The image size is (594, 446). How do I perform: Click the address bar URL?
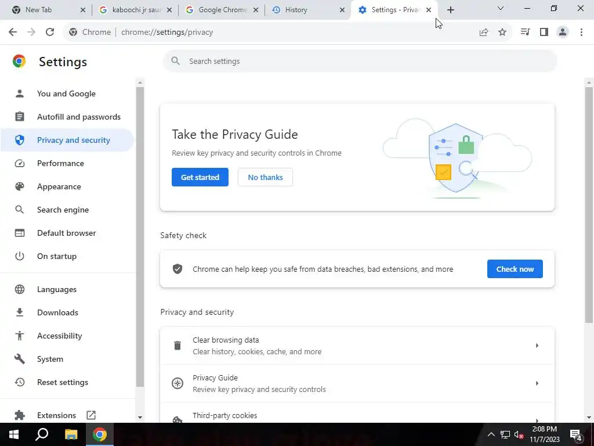[167, 33]
